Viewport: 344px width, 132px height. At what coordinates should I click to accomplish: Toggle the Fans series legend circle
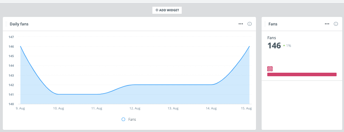123,119
